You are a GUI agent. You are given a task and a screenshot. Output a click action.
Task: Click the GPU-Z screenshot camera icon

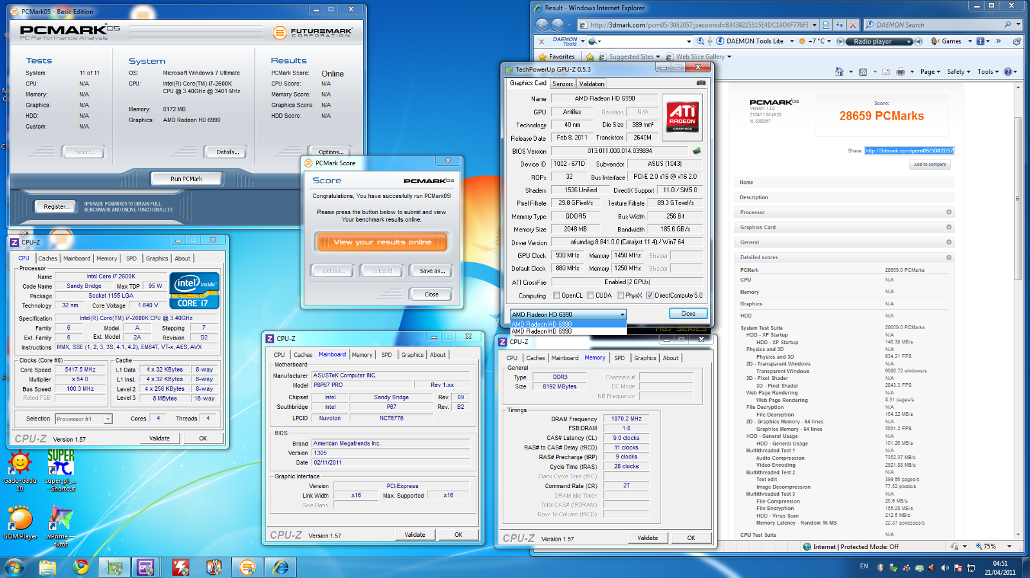tap(701, 82)
